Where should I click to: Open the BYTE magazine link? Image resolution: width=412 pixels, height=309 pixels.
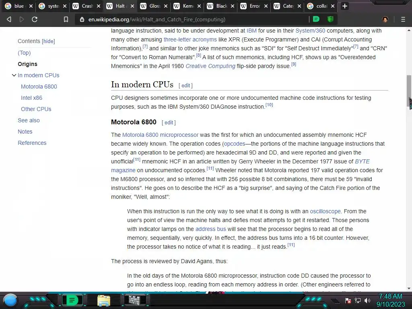363,162
